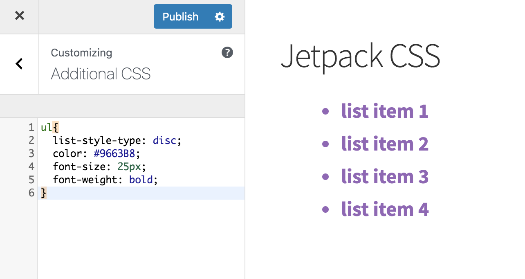
Task: Click line number 1 in gutter
Action: coord(31,128)
